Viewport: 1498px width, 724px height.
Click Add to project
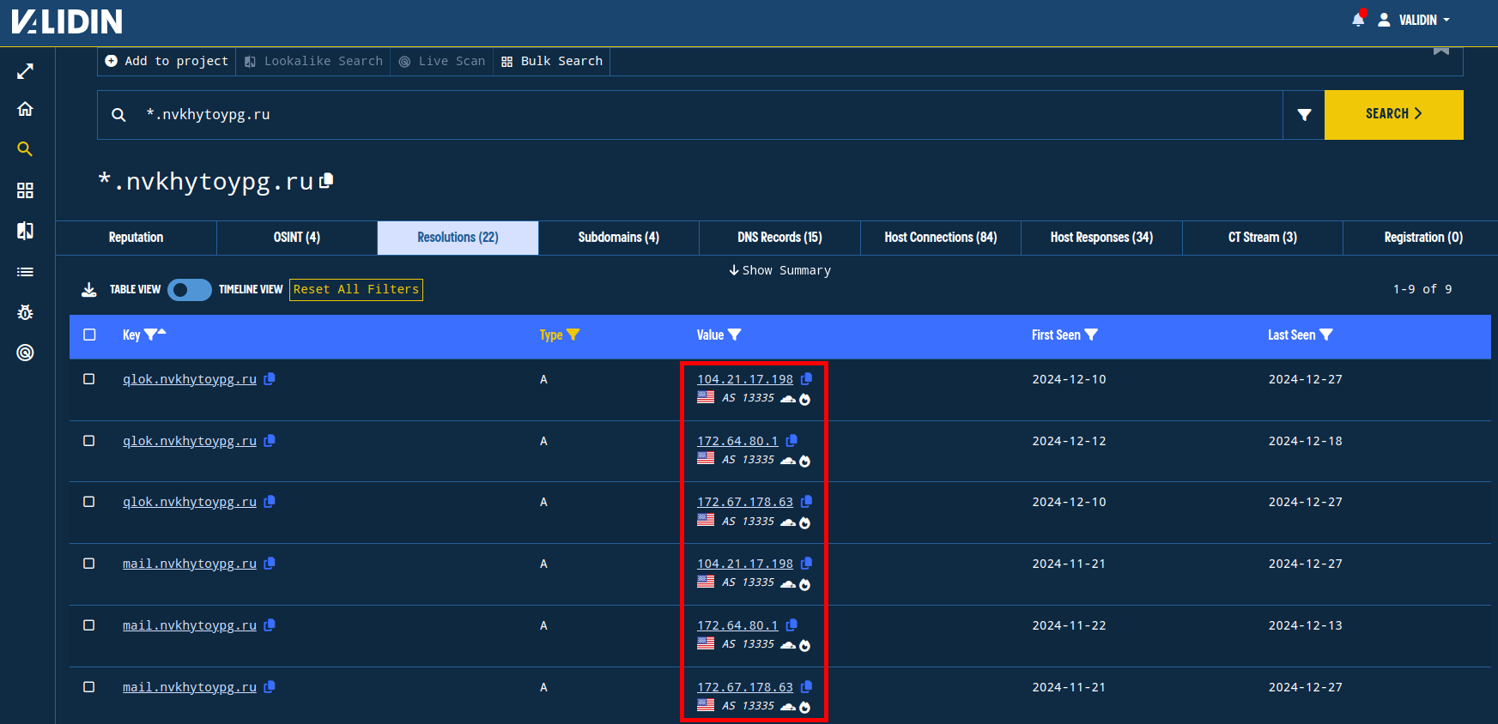[167, 61]
